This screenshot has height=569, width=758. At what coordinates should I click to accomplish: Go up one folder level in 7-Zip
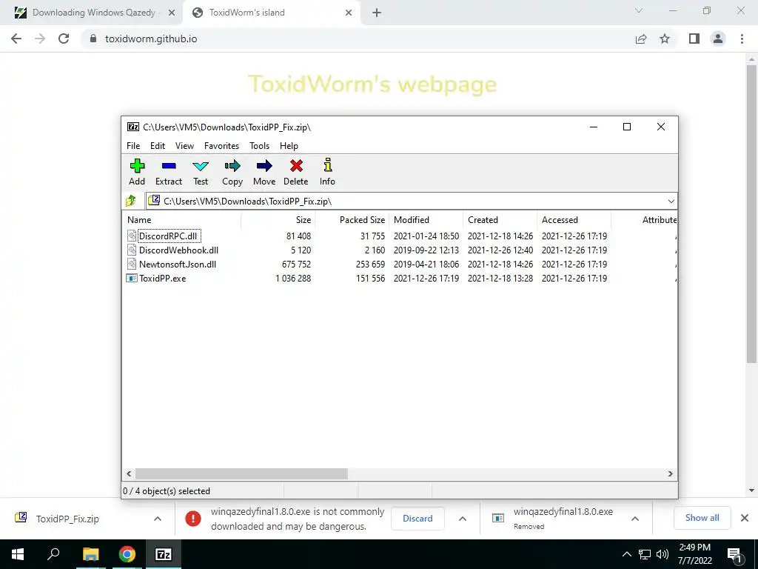click(131, 201)
